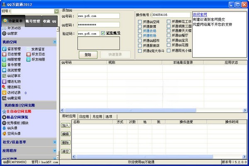This screenshot has height=166, width=249.
Task: Select 发表留言 icon
Action: [x=28, y=49]
